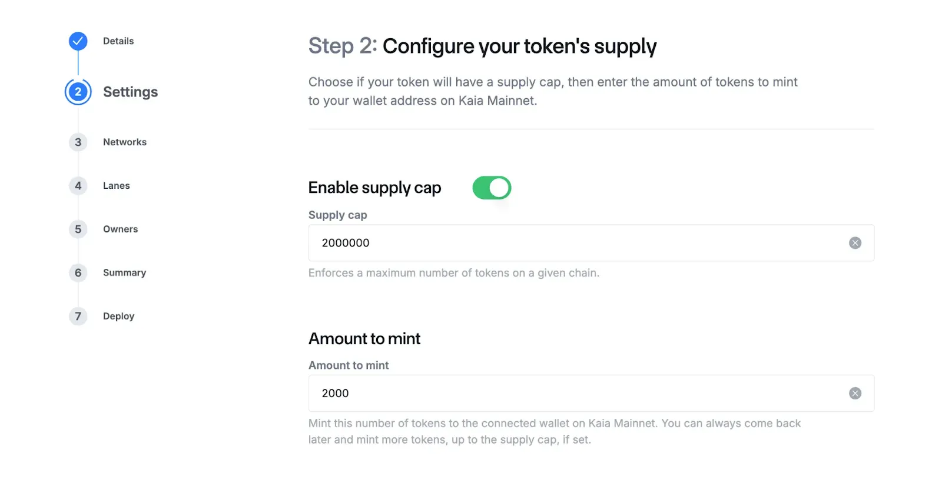
Task: Focus the Amount to mint input field
Action: click(577, 394)
